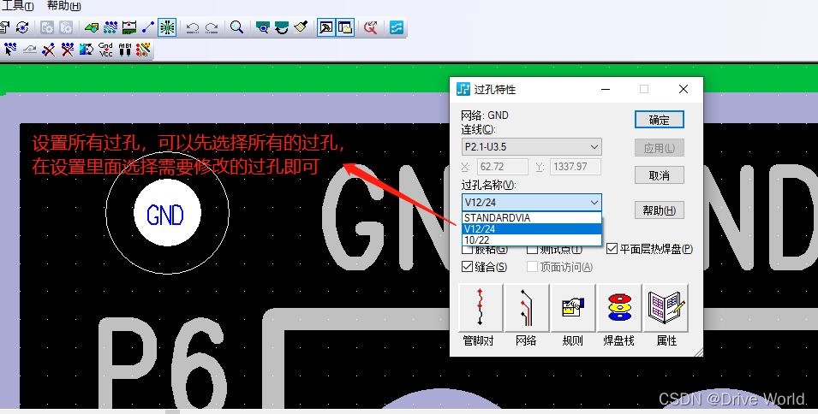Click the yellow brush highlight icon
Screen dimensions: 818x414
(301, 27)
